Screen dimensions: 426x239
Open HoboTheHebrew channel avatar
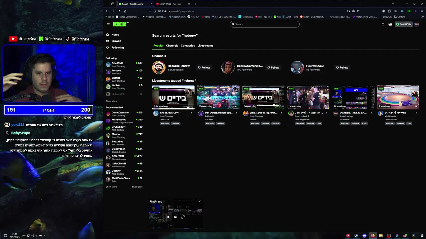[159, 68]
